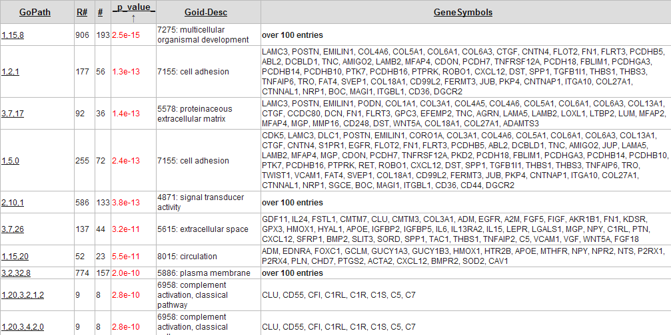The height and width of the screenshot is (335, 671).
Task: Click R# value 255
Action: [82, 160]
